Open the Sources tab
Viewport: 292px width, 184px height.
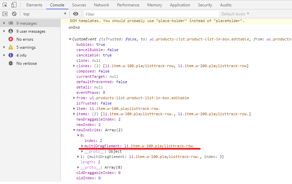point(79,5)
